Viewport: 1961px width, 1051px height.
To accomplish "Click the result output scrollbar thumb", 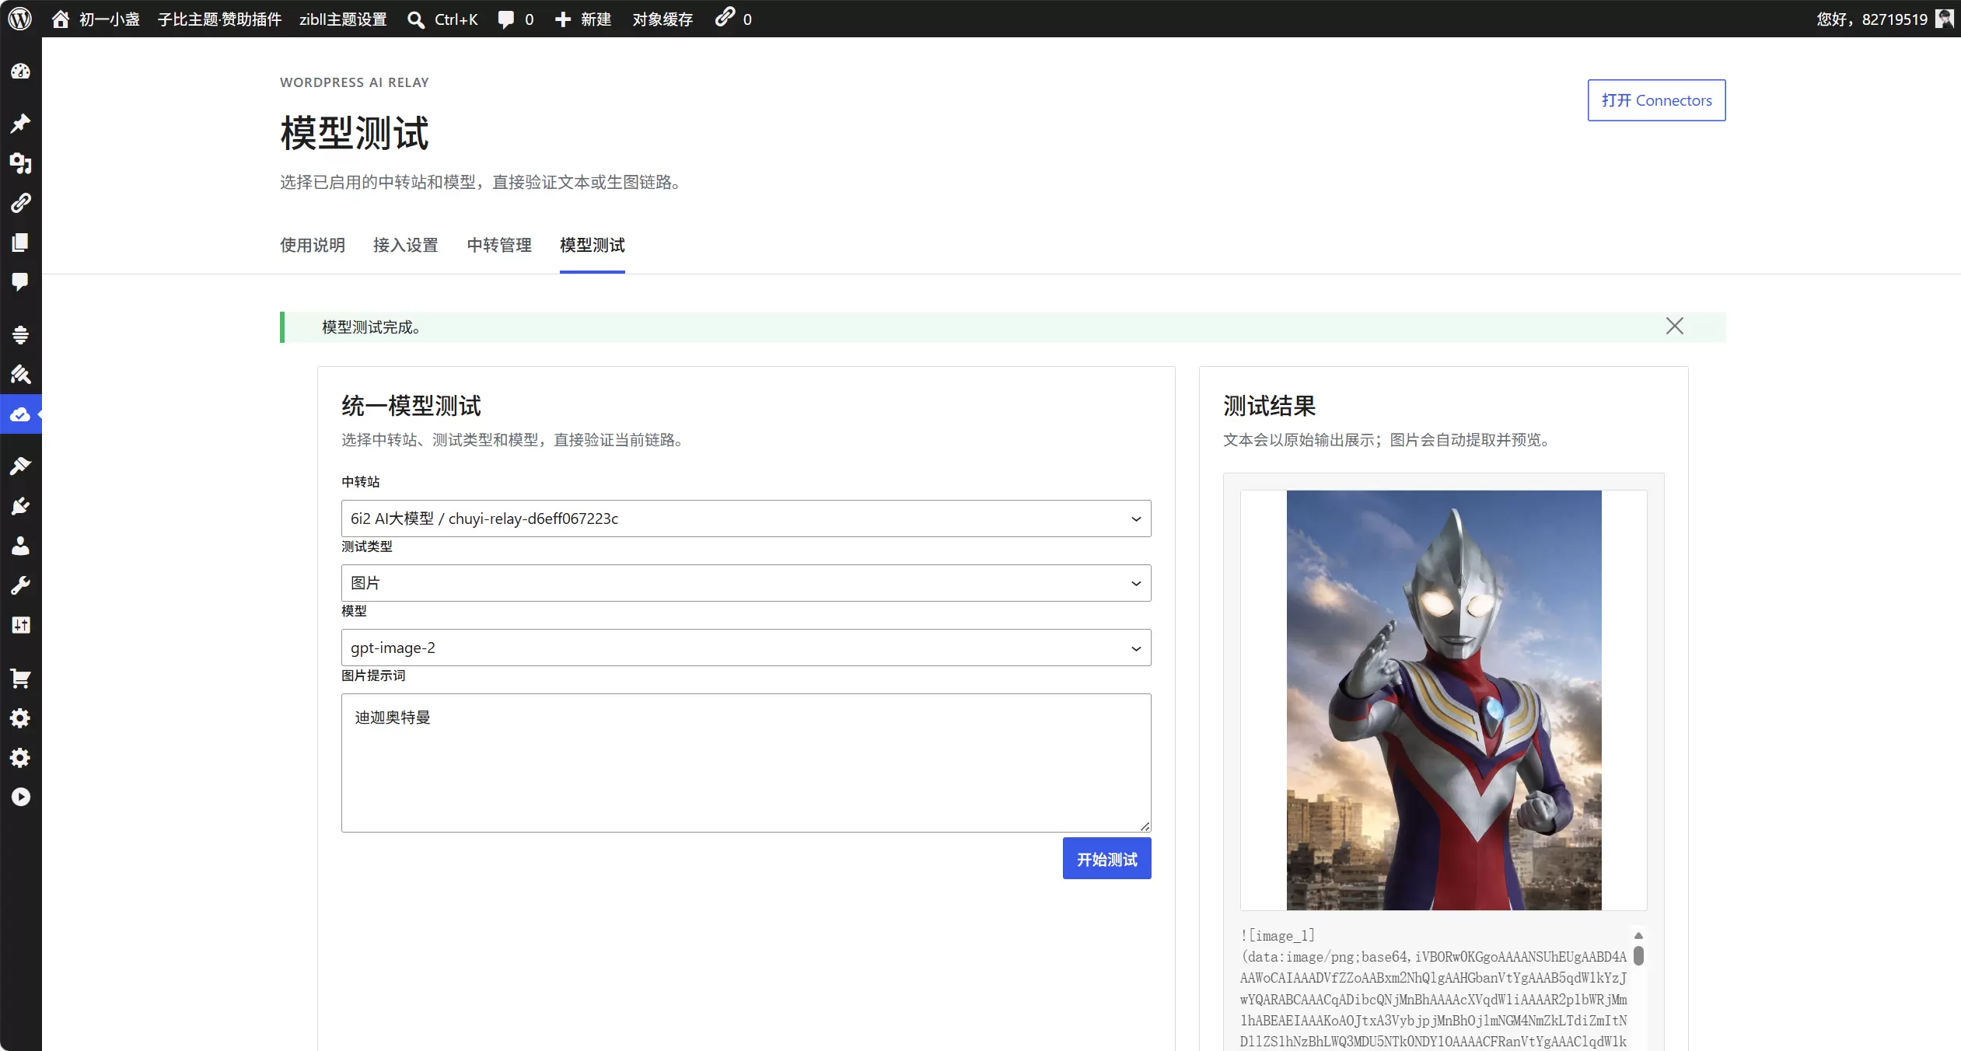I will point(1638,955).
